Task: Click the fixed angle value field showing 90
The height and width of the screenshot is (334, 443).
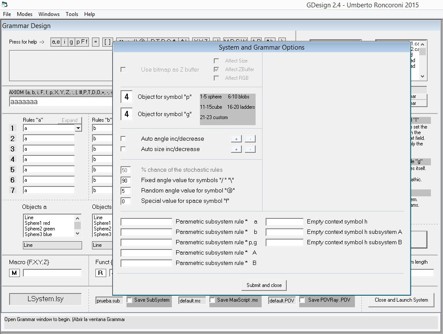Action: [126, 180]
